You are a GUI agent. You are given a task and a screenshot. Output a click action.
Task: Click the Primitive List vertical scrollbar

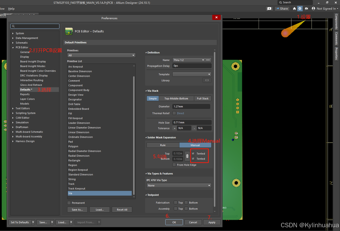[134, 135]
